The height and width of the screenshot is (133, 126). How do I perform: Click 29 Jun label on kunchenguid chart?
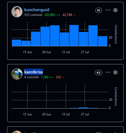coord(47,52)
